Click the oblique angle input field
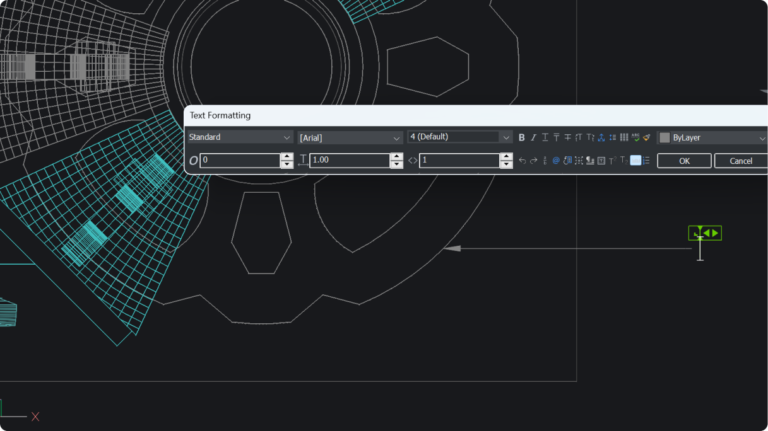Viewport: 768px width, 431px height. 240,160
